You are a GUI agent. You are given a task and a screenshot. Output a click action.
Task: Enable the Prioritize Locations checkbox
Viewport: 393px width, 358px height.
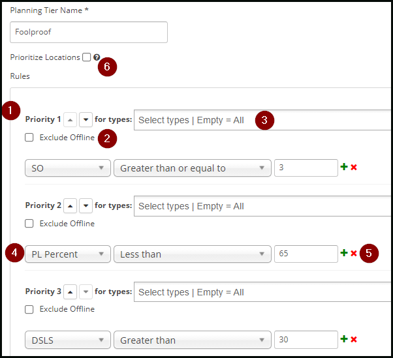point(86,57)
